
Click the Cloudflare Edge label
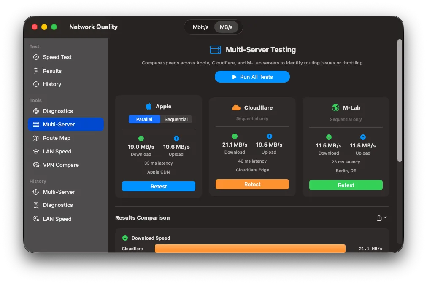[252, 170]
